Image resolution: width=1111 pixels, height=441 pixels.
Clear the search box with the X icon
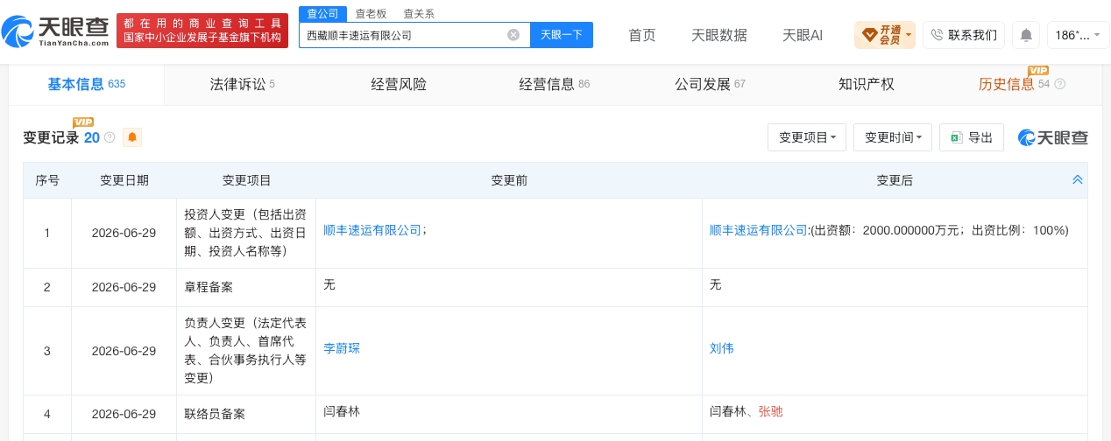coord(513,35)
